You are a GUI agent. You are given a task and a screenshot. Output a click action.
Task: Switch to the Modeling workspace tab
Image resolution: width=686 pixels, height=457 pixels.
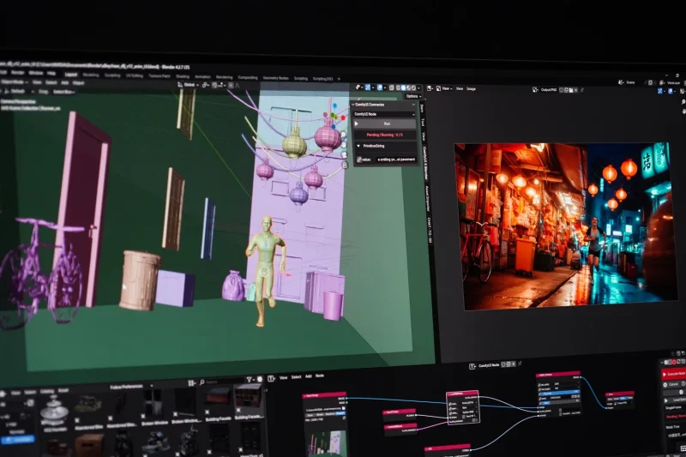91,75
